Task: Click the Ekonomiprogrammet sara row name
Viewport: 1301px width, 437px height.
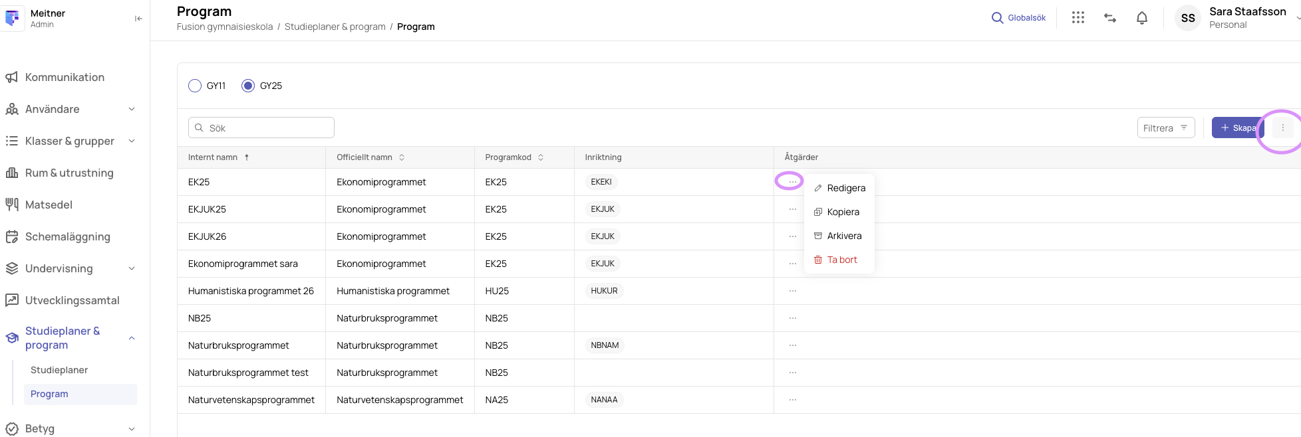Action: point(243,264)
